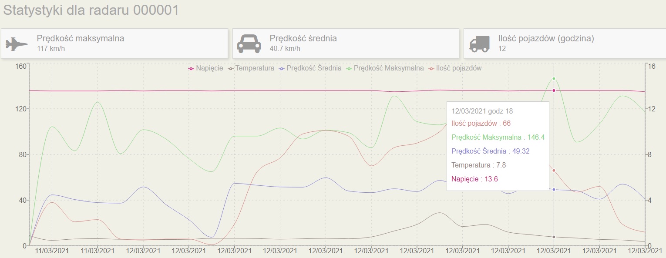Click tooltip line Ilość pojazdów : 66
Viewport: 666px width, 258px height.
coord(481,123)
